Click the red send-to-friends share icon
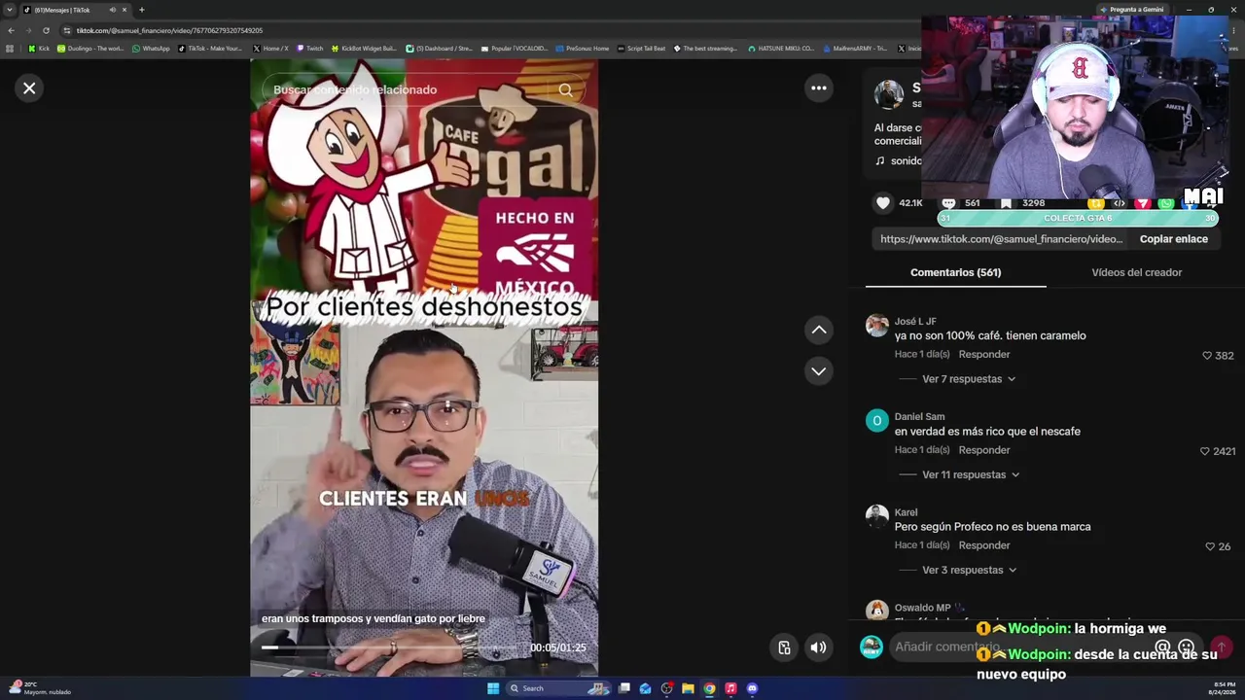This screenshot has height=700, width=1245. (x=1143, y=203)
